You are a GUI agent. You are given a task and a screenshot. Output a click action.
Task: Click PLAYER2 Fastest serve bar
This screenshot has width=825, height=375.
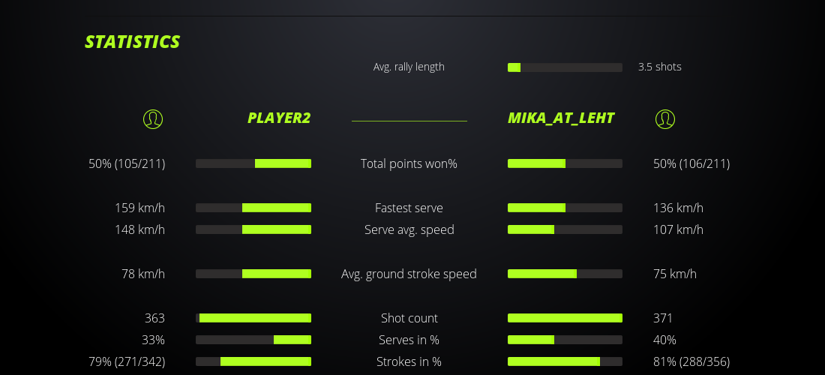point(253,208)
